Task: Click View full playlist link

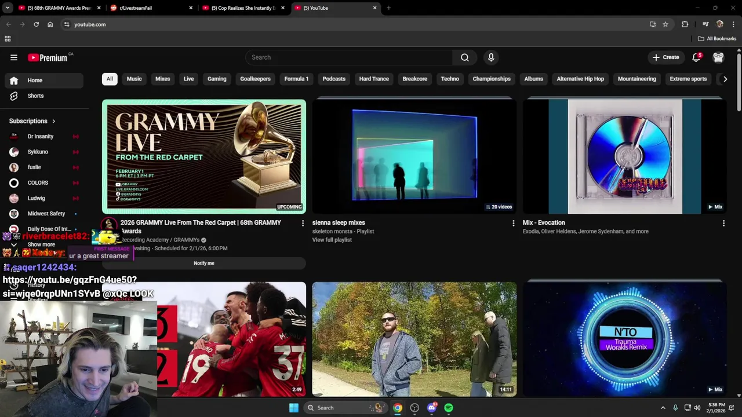Action: click(332, 240)
